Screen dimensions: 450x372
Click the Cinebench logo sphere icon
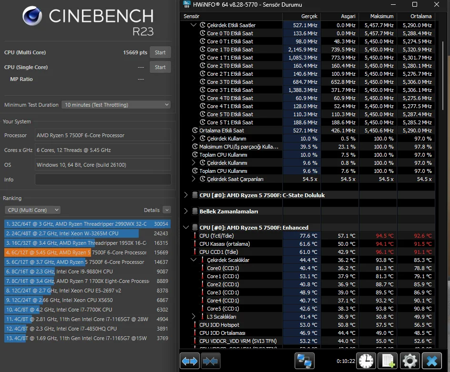(x=32, y=16)
